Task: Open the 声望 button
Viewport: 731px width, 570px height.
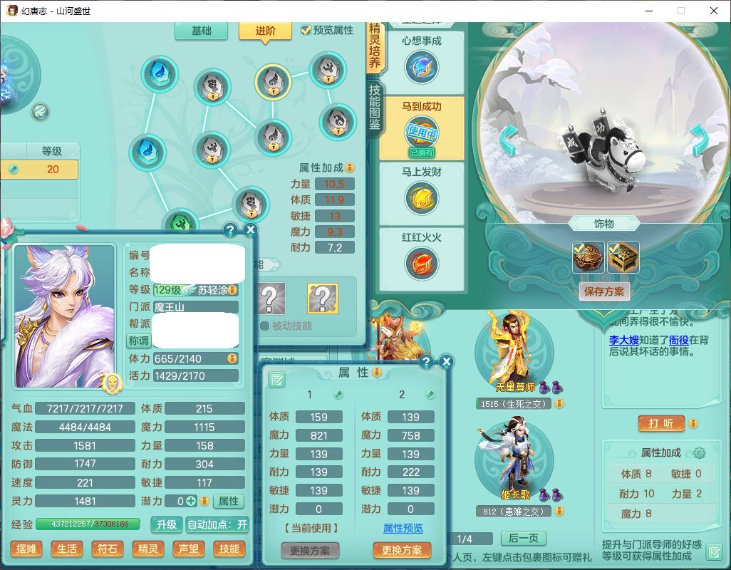Action: [188, 549]
